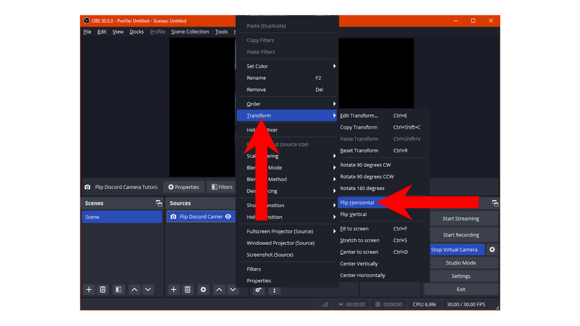This screenshot has width=580, height=326.
Task: Expand the Fullscreen Projector (Source) submenu
Action: coord(279,231)
